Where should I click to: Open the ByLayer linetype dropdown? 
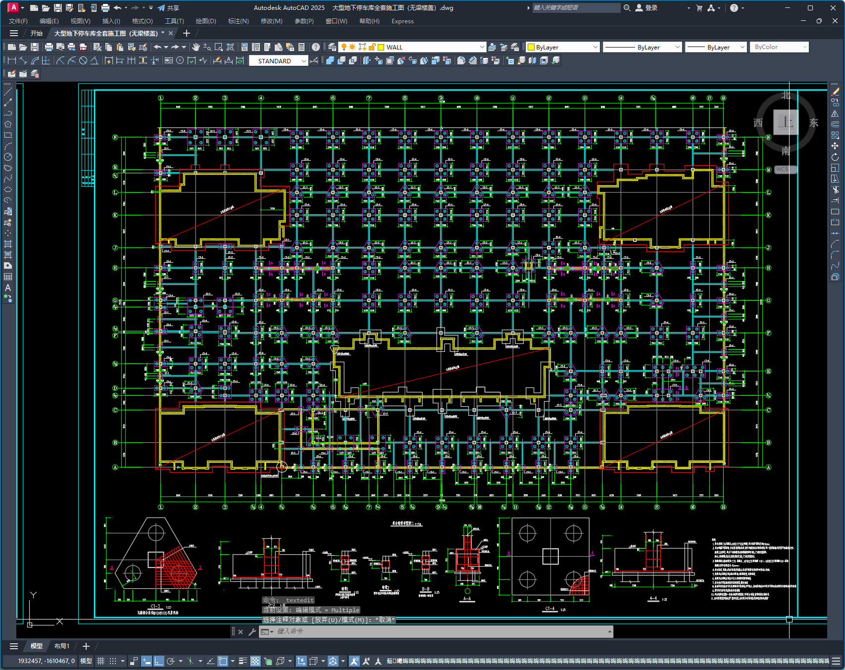point(678,47)
